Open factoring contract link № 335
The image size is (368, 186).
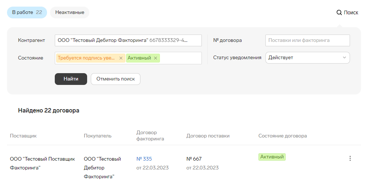click(x=144, y=159)
